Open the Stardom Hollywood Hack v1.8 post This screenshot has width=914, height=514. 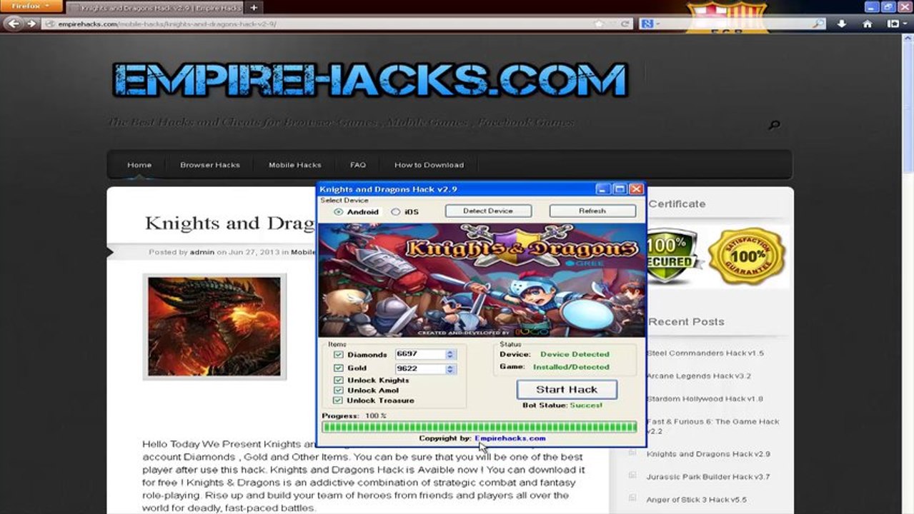[x=705, y=398]
